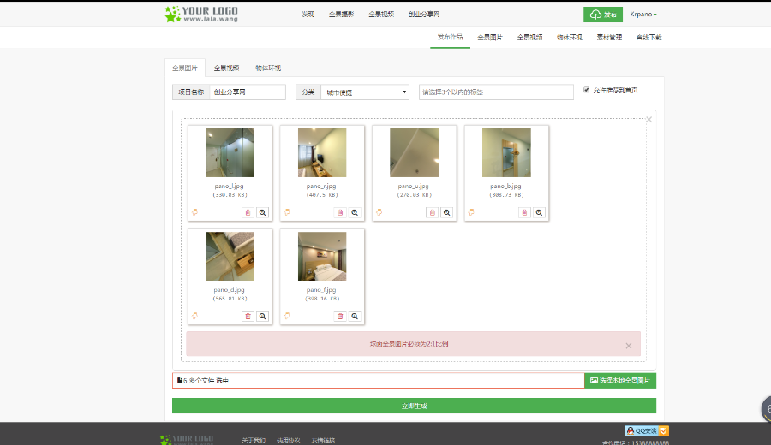Open 创业分享网 in the top navigation
The height and width of the screenshot is (445, 771).
point(424,15)
